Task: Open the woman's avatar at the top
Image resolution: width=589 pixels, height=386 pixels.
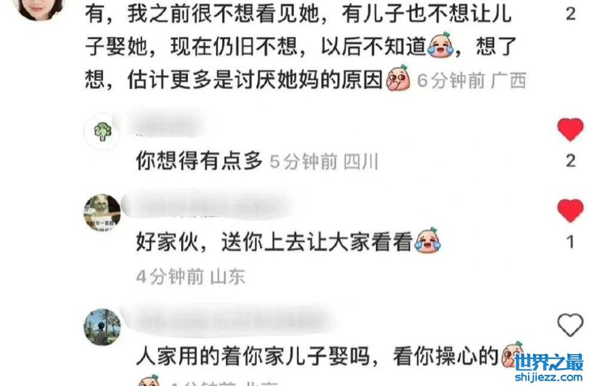Action: point(39,8)
